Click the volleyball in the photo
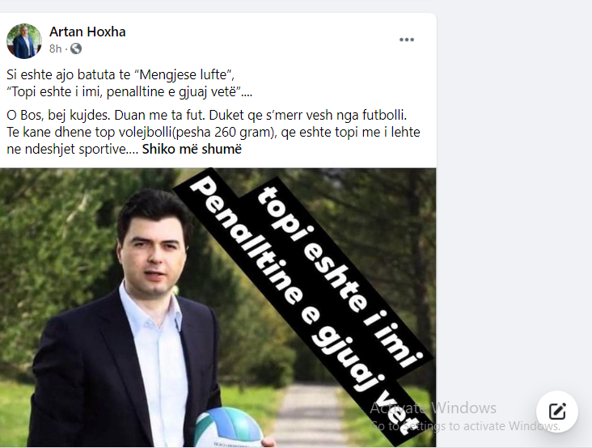 click(x=227, y=429)
